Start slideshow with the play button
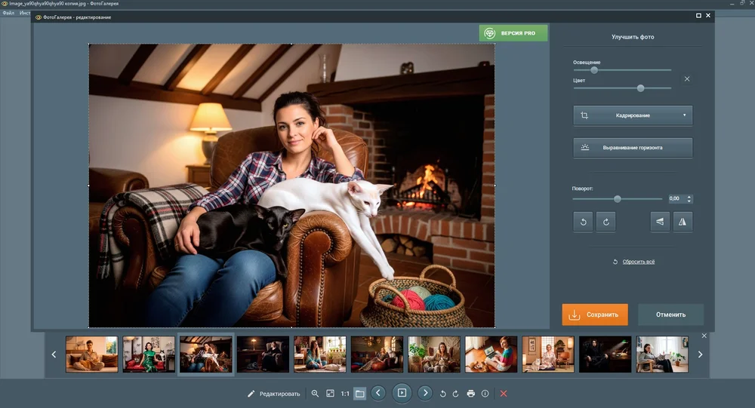This screenshot has width=755, height=408. (402, 393)
